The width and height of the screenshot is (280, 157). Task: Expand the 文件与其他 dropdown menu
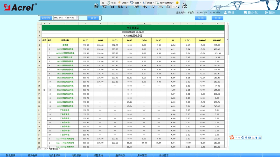173,3
